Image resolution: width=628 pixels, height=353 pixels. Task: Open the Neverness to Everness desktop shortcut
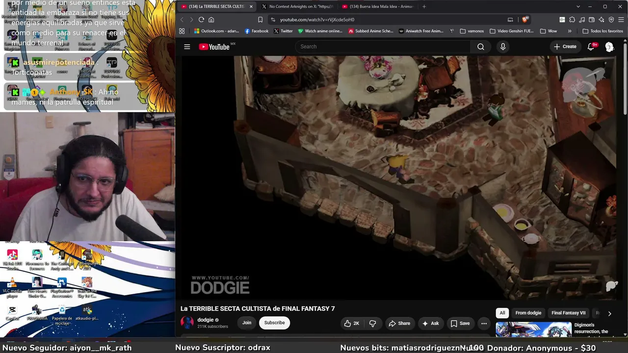point(37,260)
